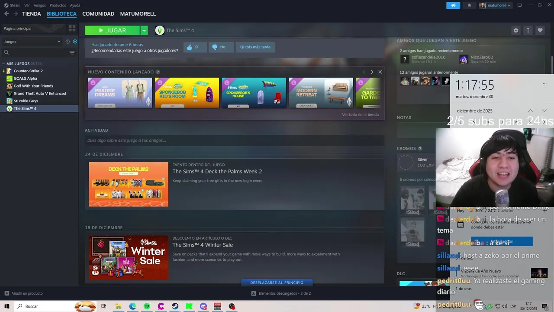Open the Deck the Palms event image
The image size is (554, 312).
pos(129,184)
